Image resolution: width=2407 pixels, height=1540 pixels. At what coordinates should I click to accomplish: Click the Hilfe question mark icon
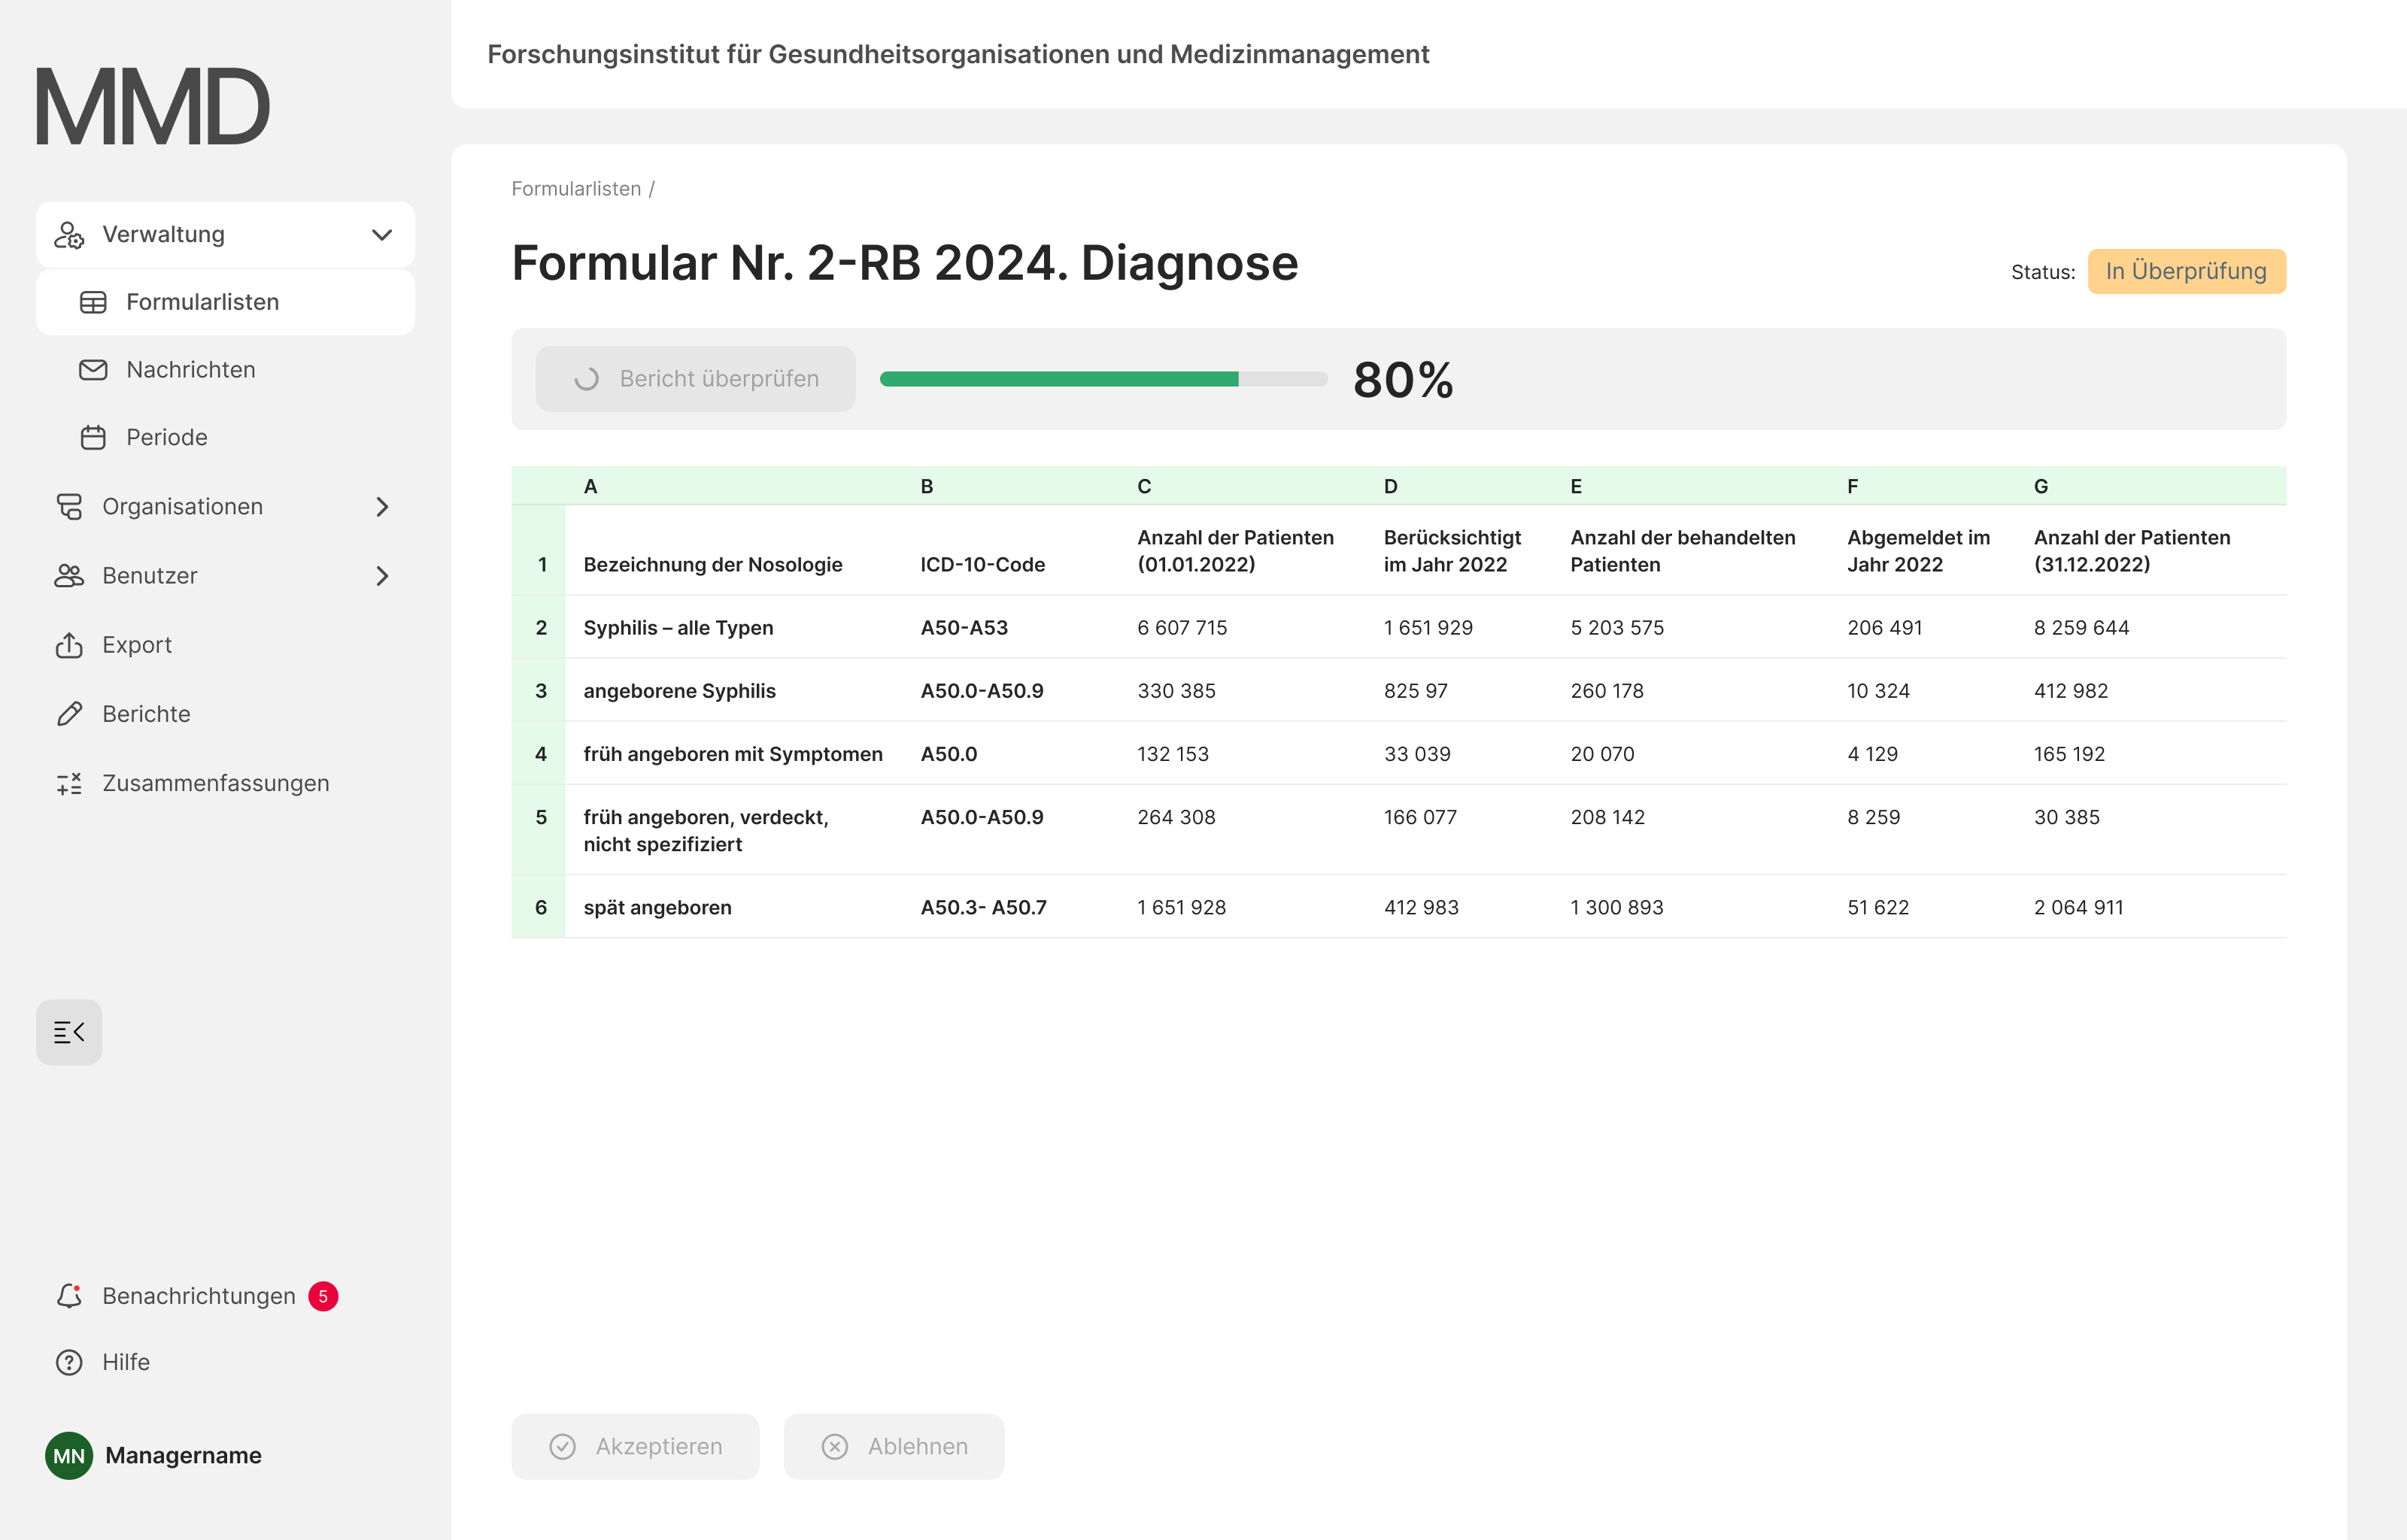click(x=69, y=1362)
